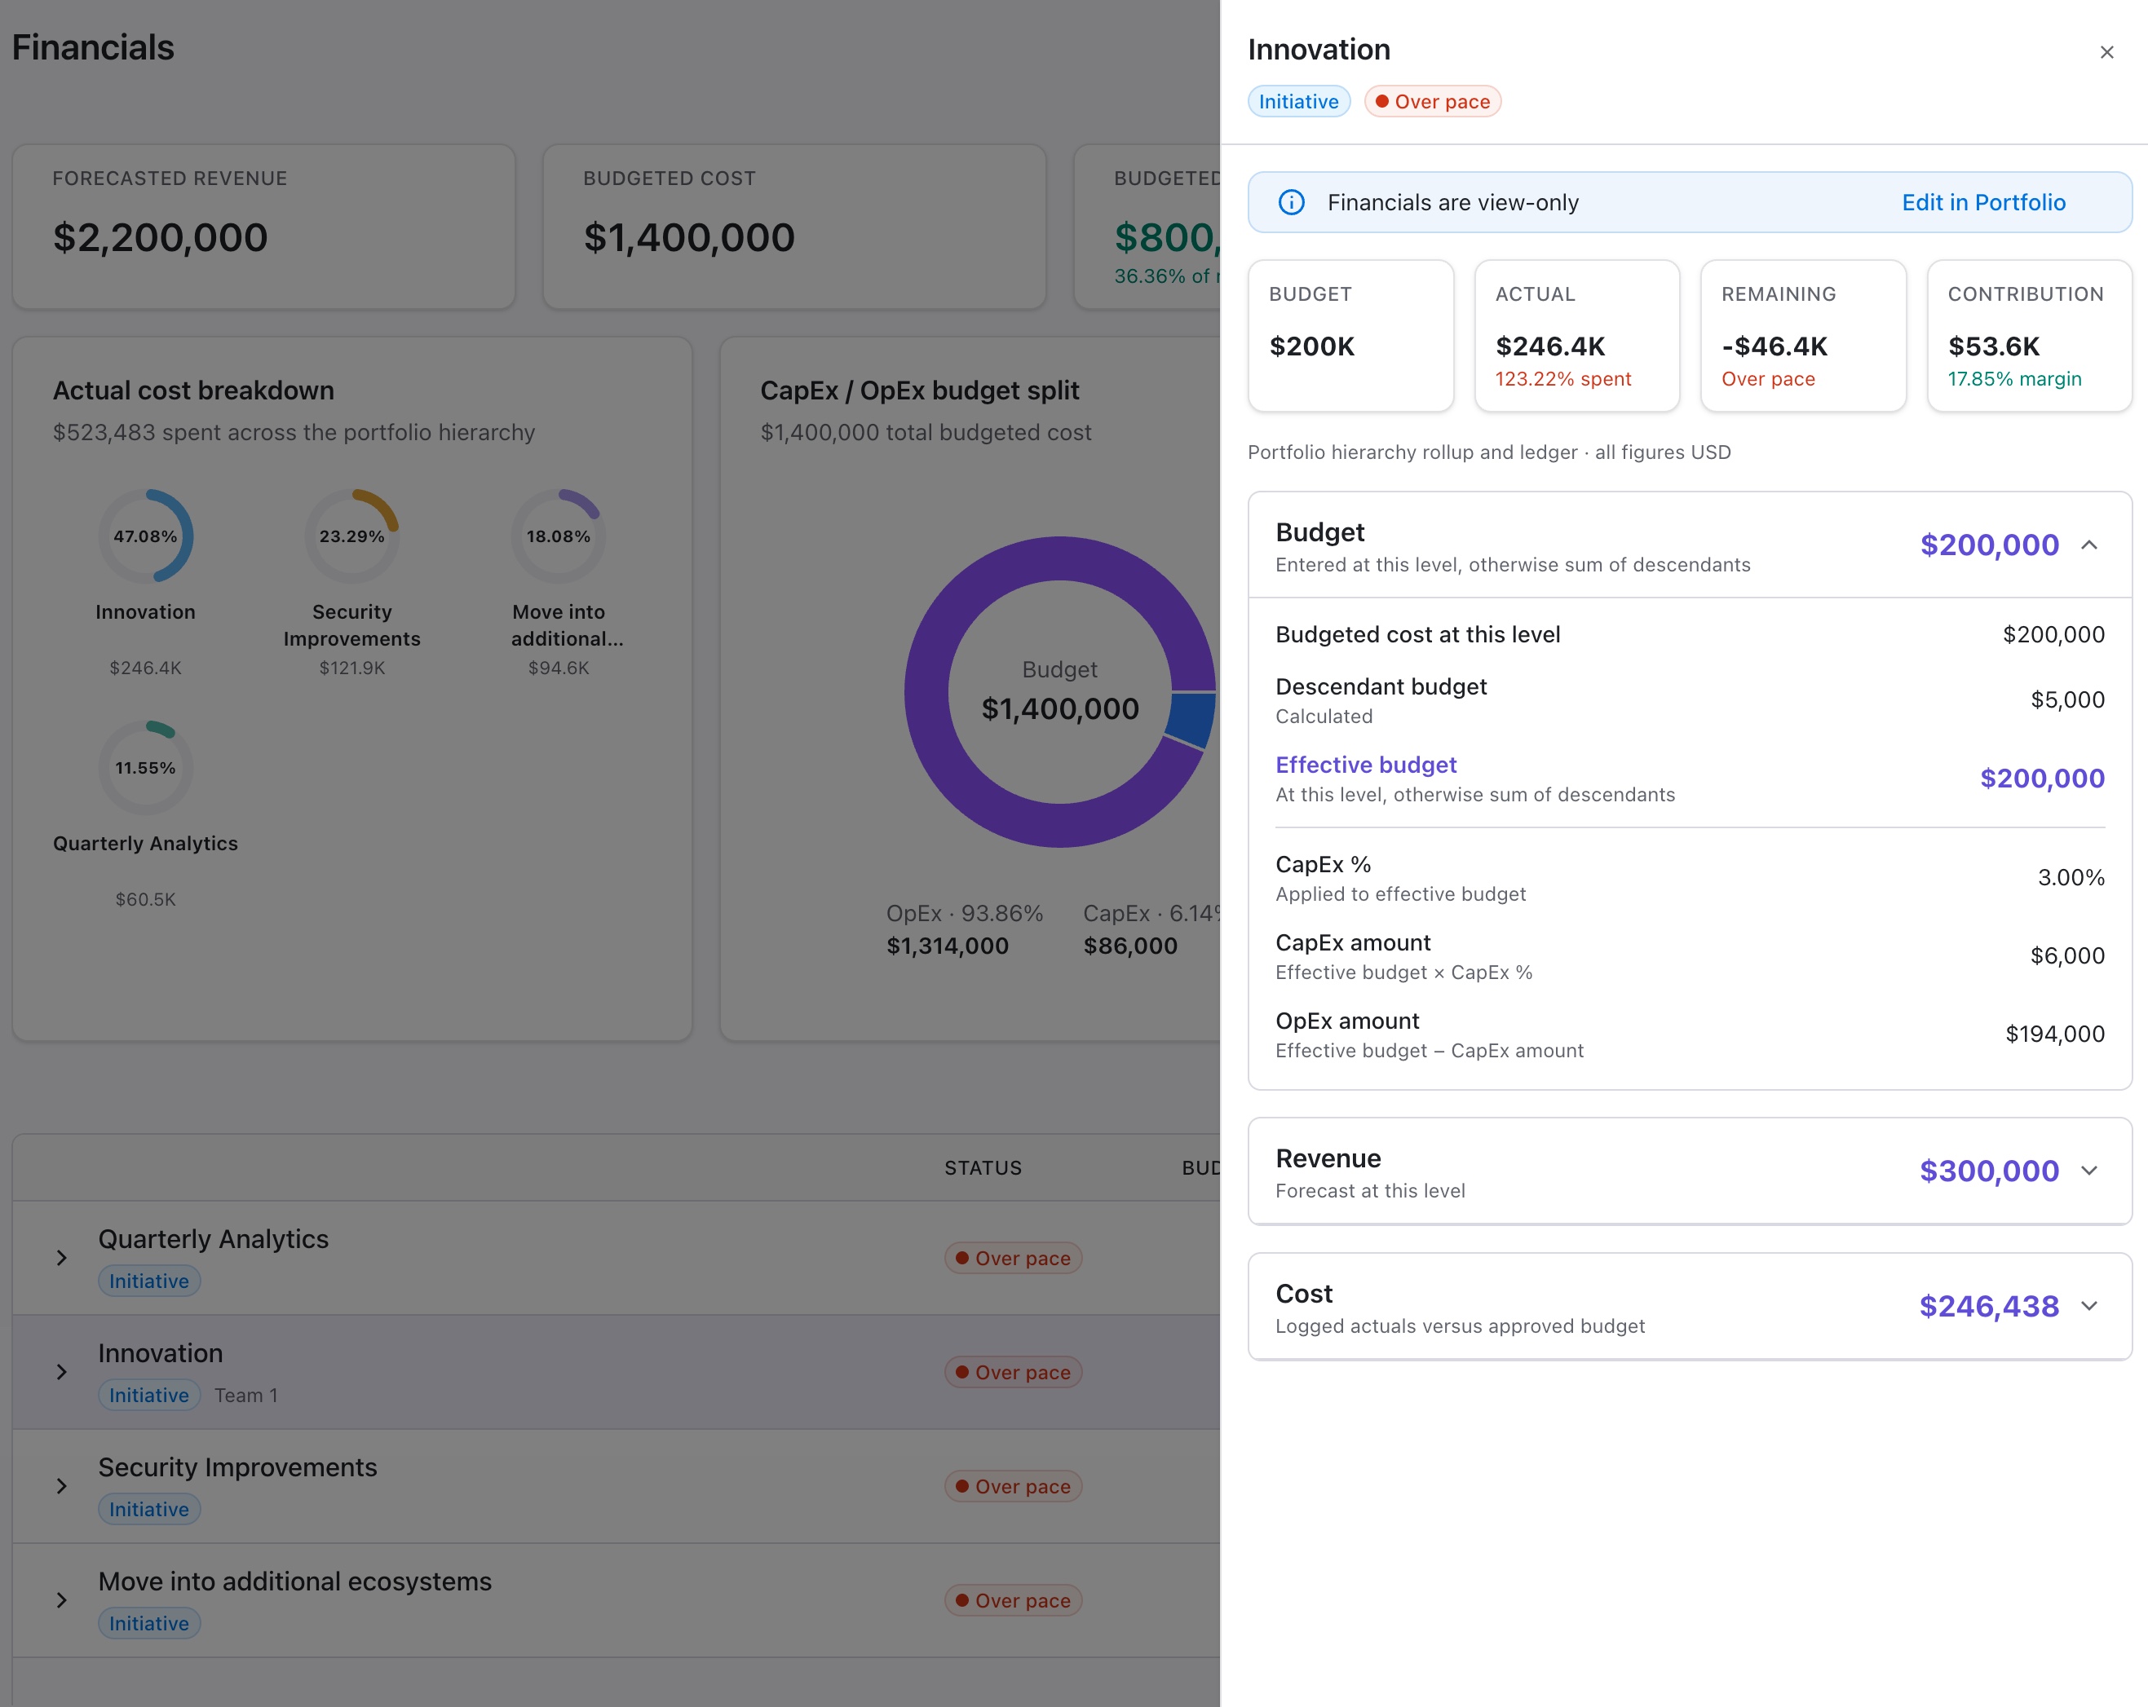Click the Team 1 label in Innovation row
The width and height of the screenshot is (2148, 1707).
tap(246, 1396)
